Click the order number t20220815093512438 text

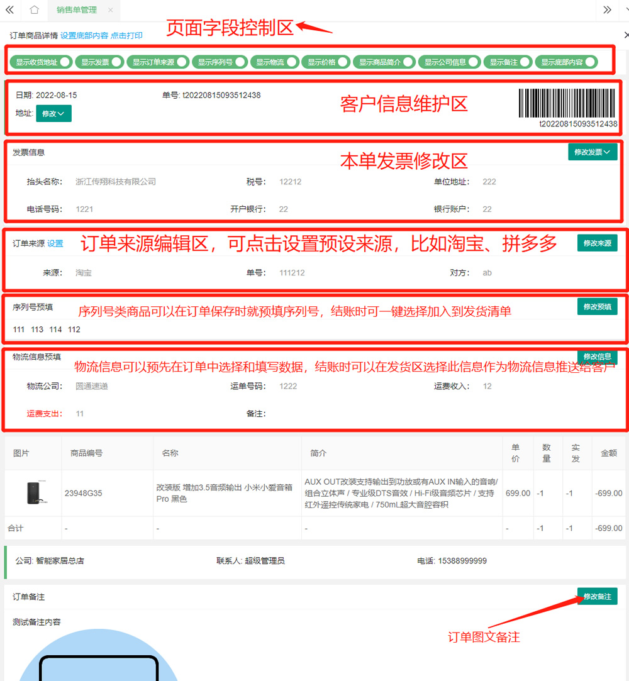point(221,95)
